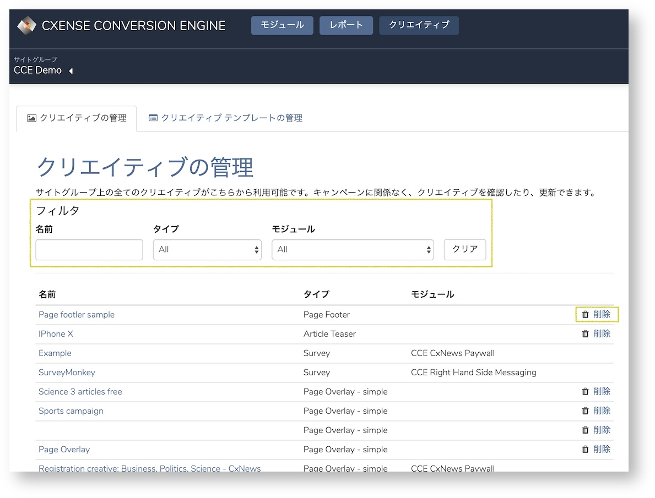Image resolution: width=655 pixels, height=498 pixels.
Task: Click the クリア filter button
Action: 465,250
